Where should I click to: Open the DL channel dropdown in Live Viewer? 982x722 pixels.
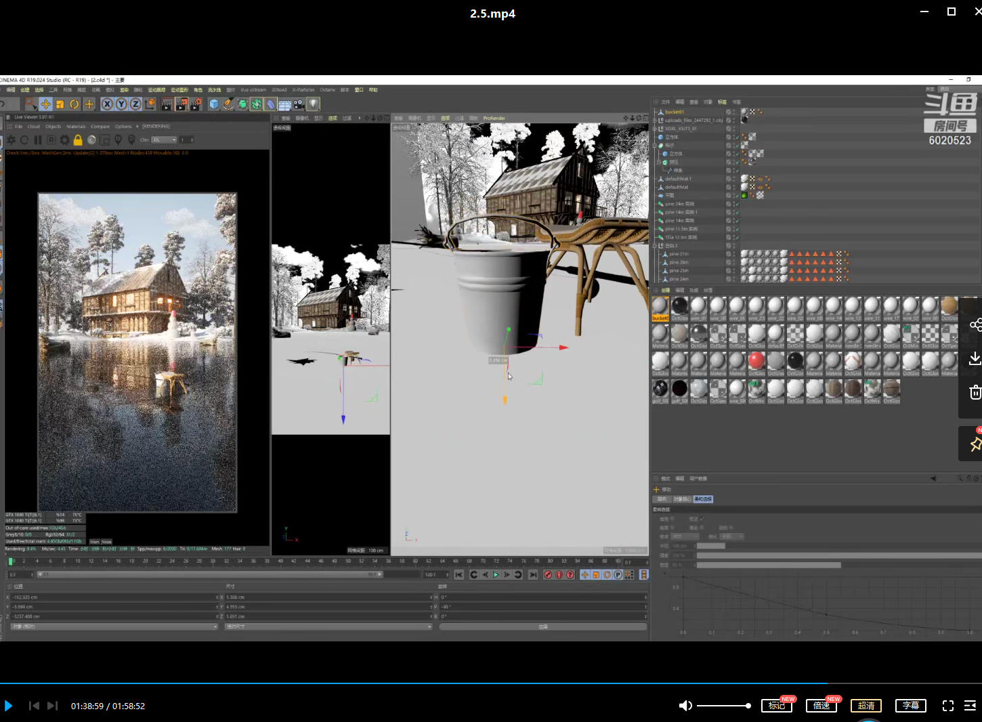(164, 140)
